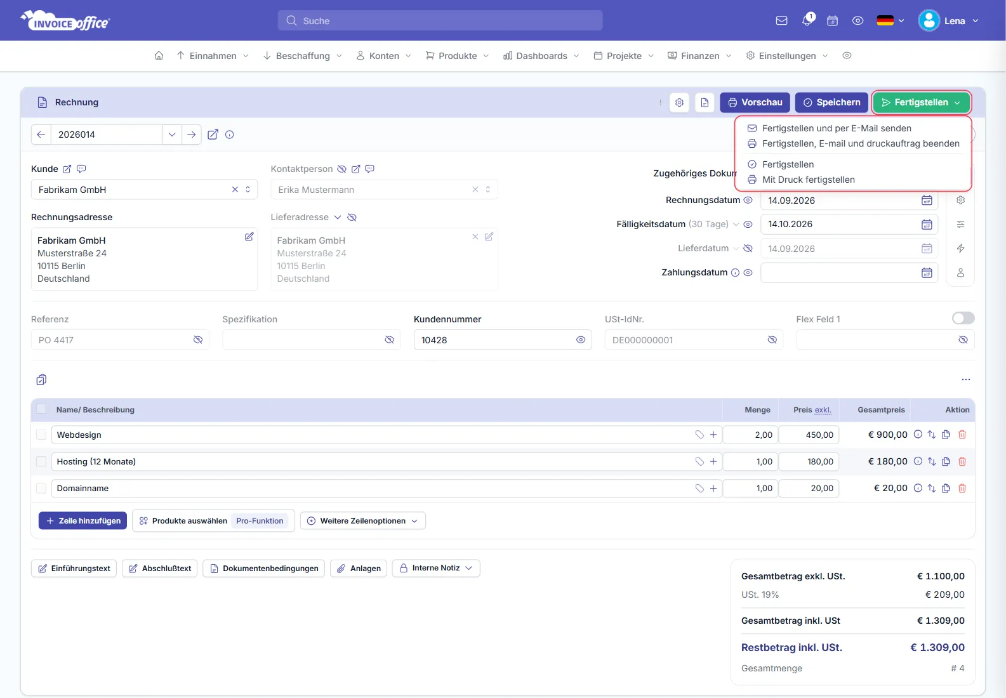Image resolution: width=1006 pixels, height=698 pixels.
Task: Check the Webdesign row checkbox
Action: pos(41,435)
